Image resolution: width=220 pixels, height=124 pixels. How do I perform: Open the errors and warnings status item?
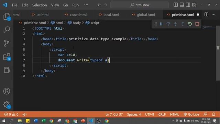pyautogui.click(x=11, y=114)
